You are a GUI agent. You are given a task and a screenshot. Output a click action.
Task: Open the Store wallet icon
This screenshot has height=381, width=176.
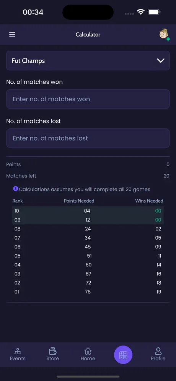coord(52,351)
